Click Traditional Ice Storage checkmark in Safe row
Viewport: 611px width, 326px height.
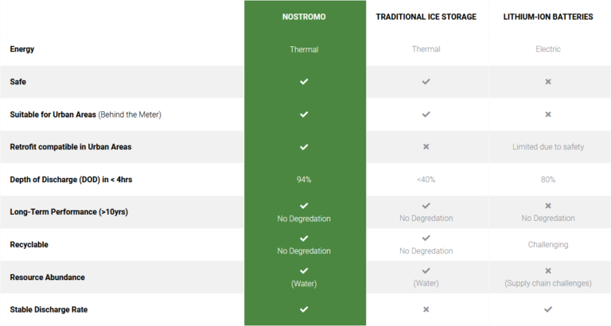click(426, 82)
